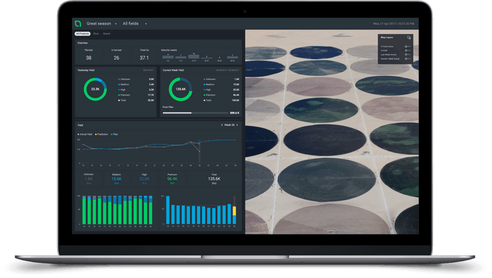Image resolution: width=492 pixels, height=278 pixels.
Task: Click the green app logo icon
Action: 77,24
